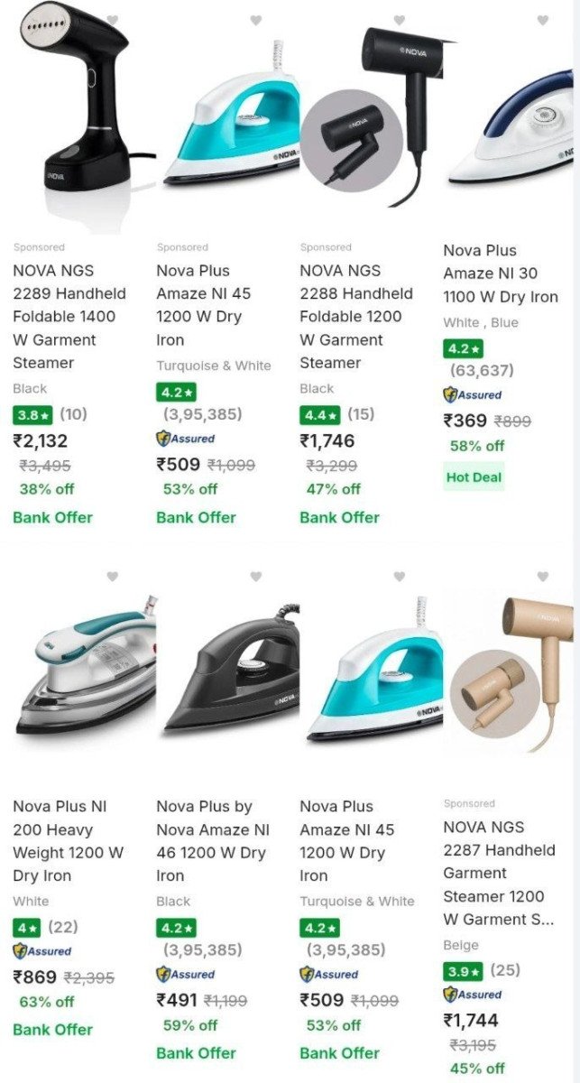Tap heart on Amaze NI 30 iron
This screenshot has height=1083, width=580.
click(x=542, y=20)
